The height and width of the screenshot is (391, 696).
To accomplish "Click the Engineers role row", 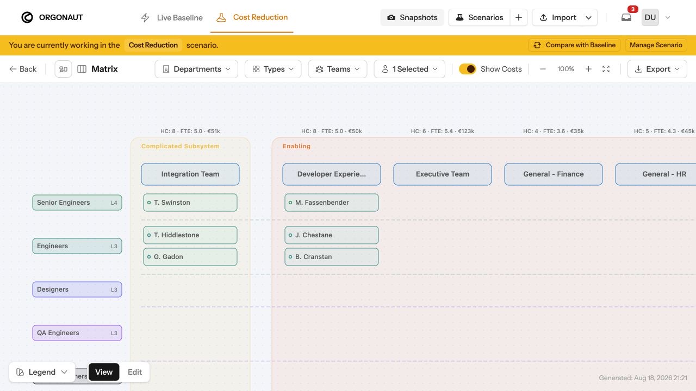I will pyautogui.click(x=77, y=246).
